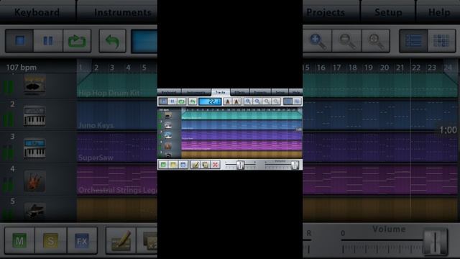Select the grand piano icon on track 5 in background view

point(34,211)
